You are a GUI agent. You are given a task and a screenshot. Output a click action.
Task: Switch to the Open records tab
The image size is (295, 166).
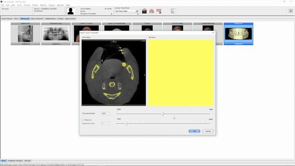point(71,18)
